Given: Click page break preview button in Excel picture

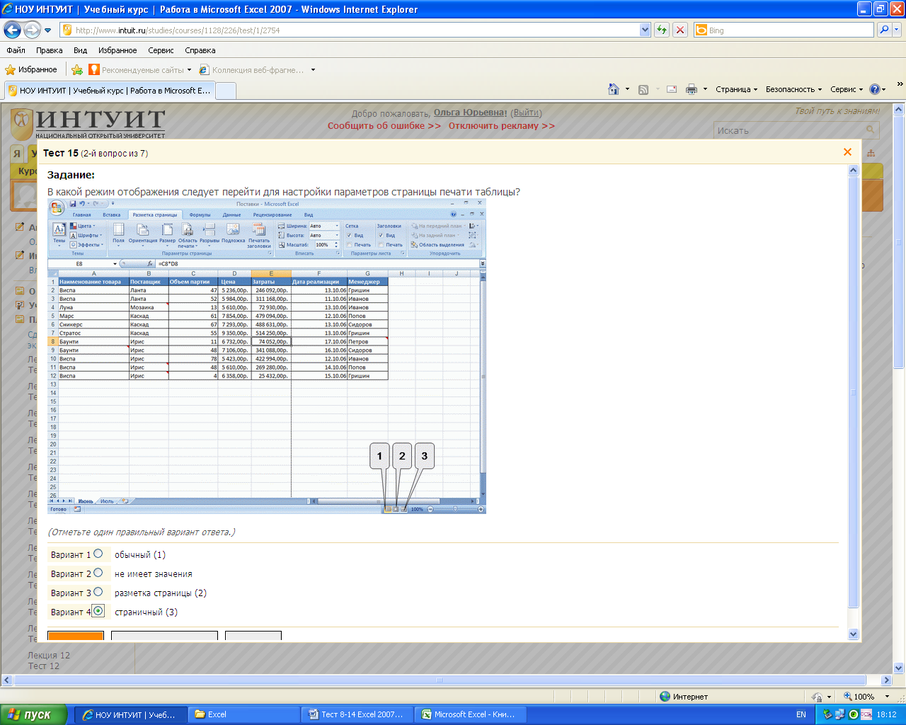Looking at the screenshot, I should (x=403, y=509).
